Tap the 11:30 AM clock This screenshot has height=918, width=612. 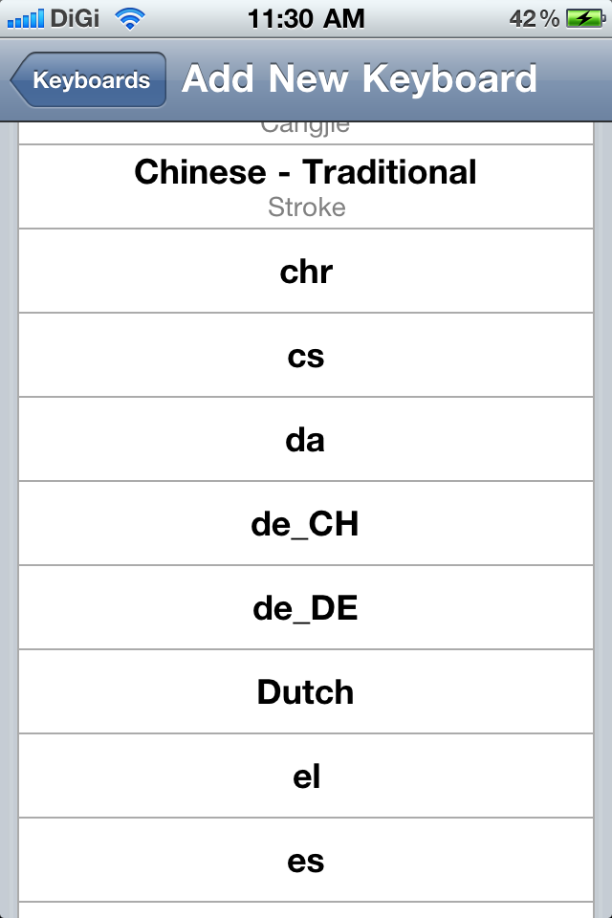coord(306,18)
